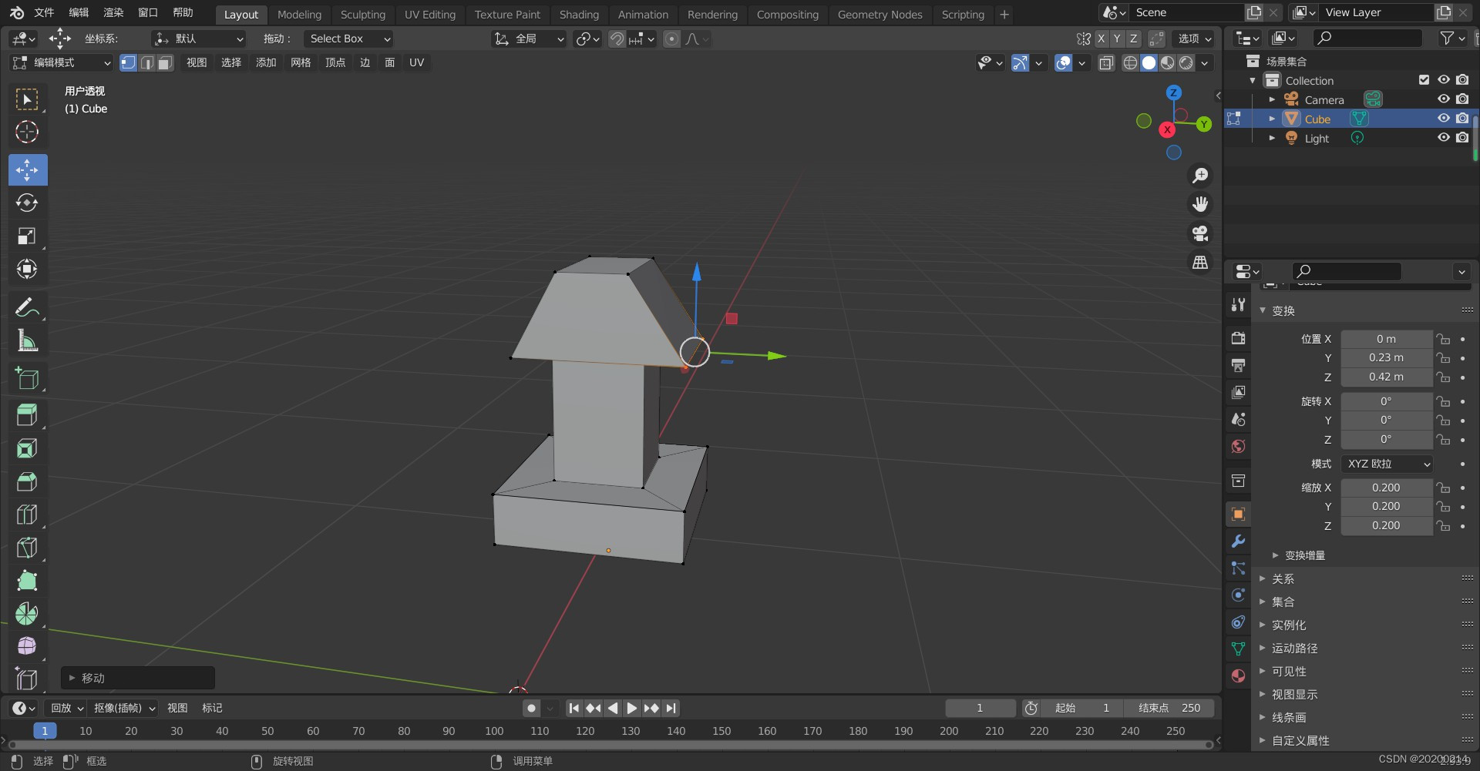Open the Render properties tab icon
The width and height of the screenshot is (1480, 771).
[x=1238, y=338]
